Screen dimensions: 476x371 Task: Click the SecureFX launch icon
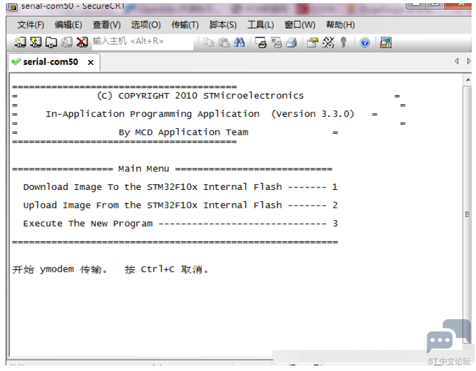pos(386,42)
